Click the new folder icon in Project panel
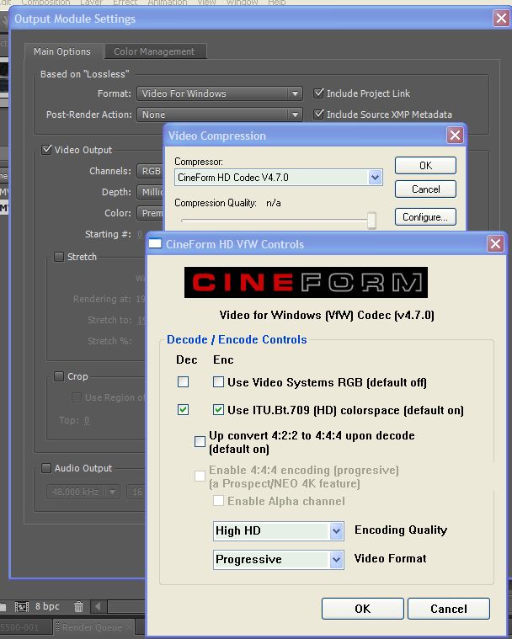512x639 pixels. click(3, 607)
